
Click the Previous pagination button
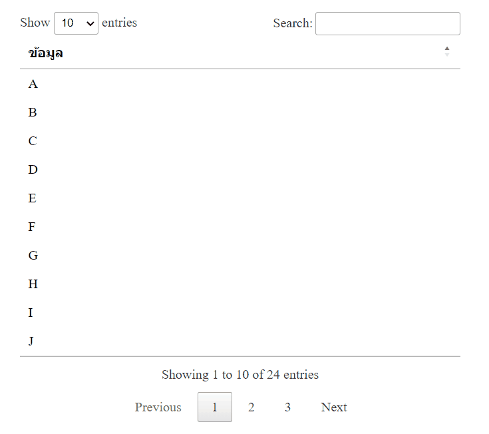[x=158, y=407]
